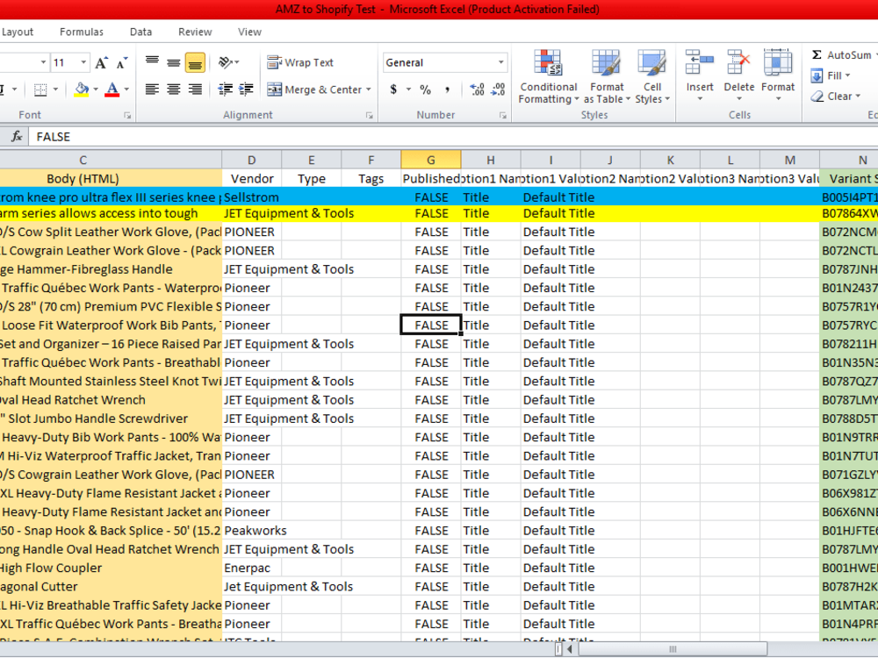Click AutoSum sigma icon
Image resolution: width=878 pixels, height=658 pixels.
pyautogui.click(x=817, y=54)
